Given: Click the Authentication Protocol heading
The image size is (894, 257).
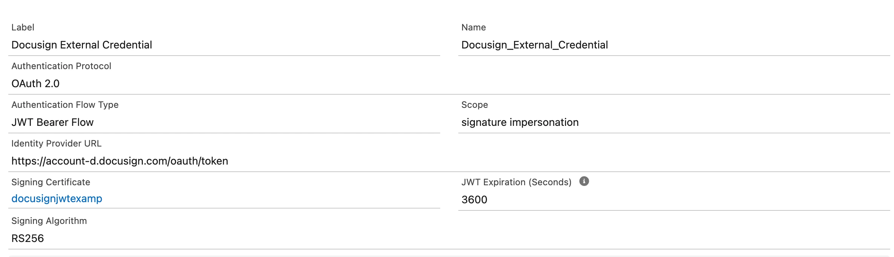Looking at the screenshot, I should (x=61, y=66).
